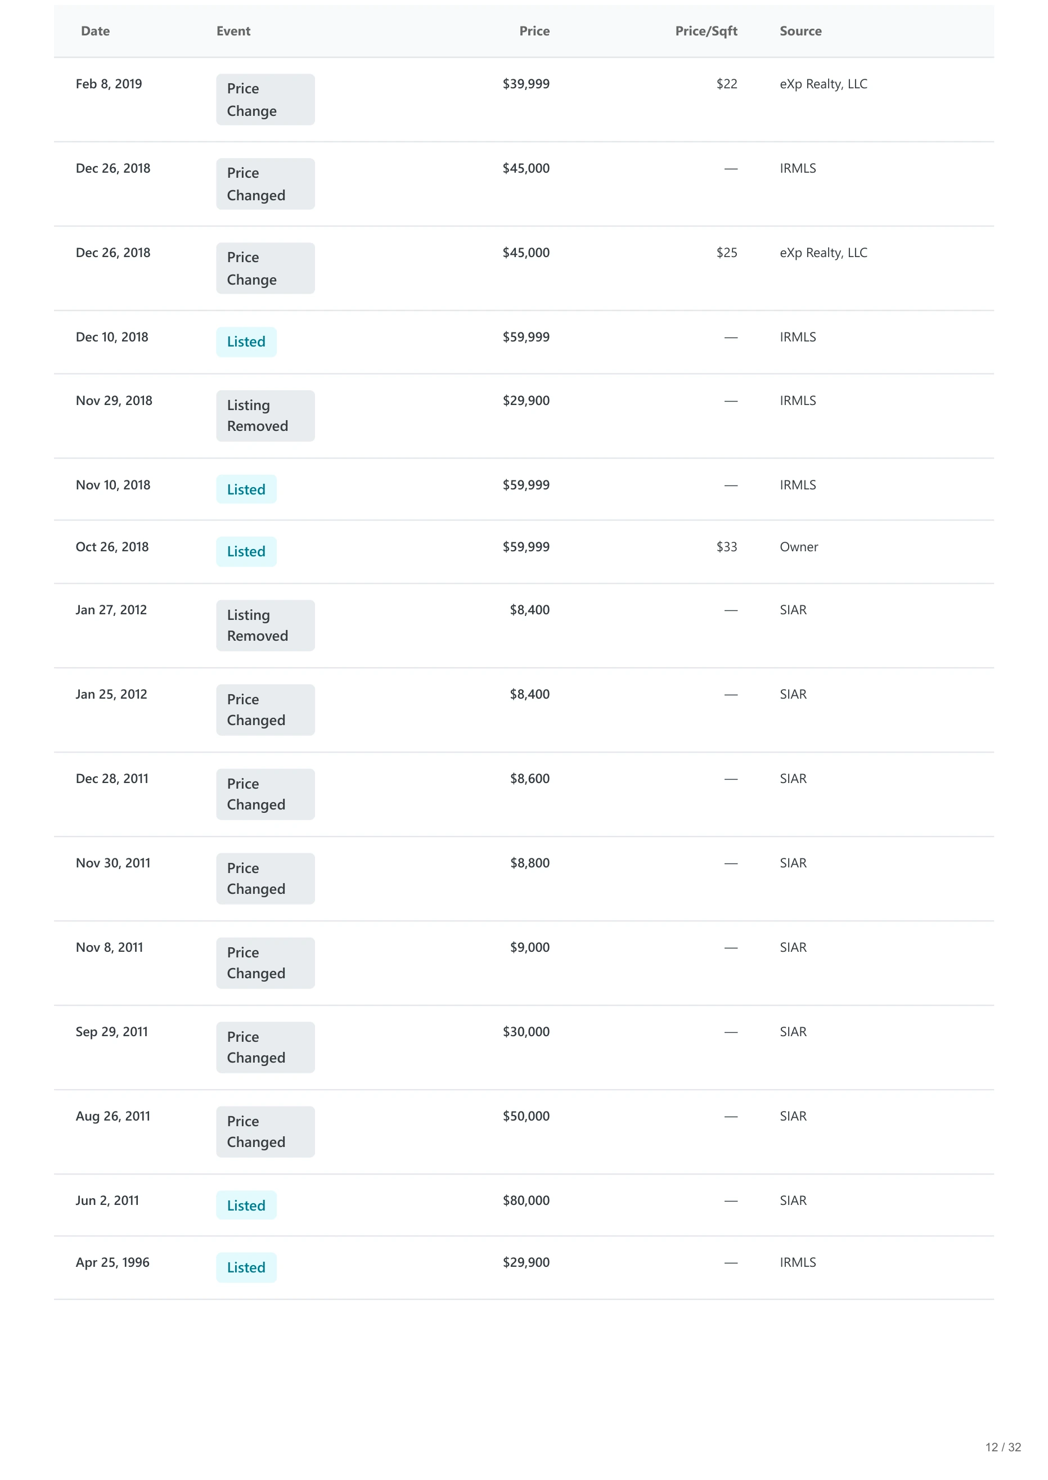Click the Listed badge for Oct 26, 2018
The height and width of the screenshot is (1480, 1048).
click(246, 552)
